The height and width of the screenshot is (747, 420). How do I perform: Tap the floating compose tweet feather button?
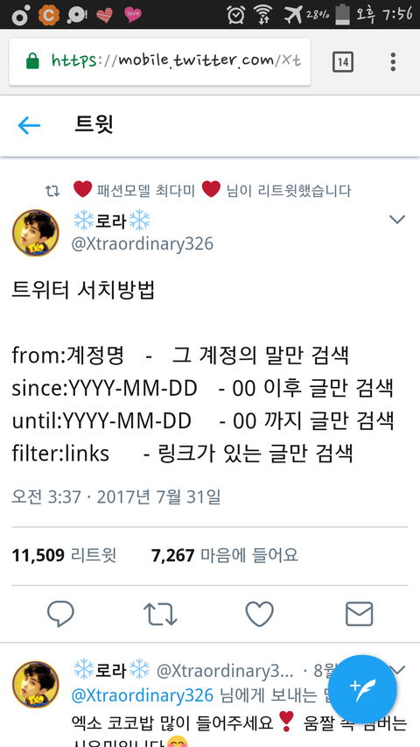(x=362, y=689)
